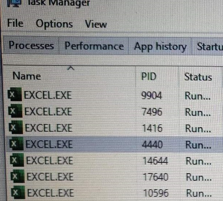This screenshot has width=223, height=201.
Task: Click the PID value 1416
Action: tap(152, 128)
